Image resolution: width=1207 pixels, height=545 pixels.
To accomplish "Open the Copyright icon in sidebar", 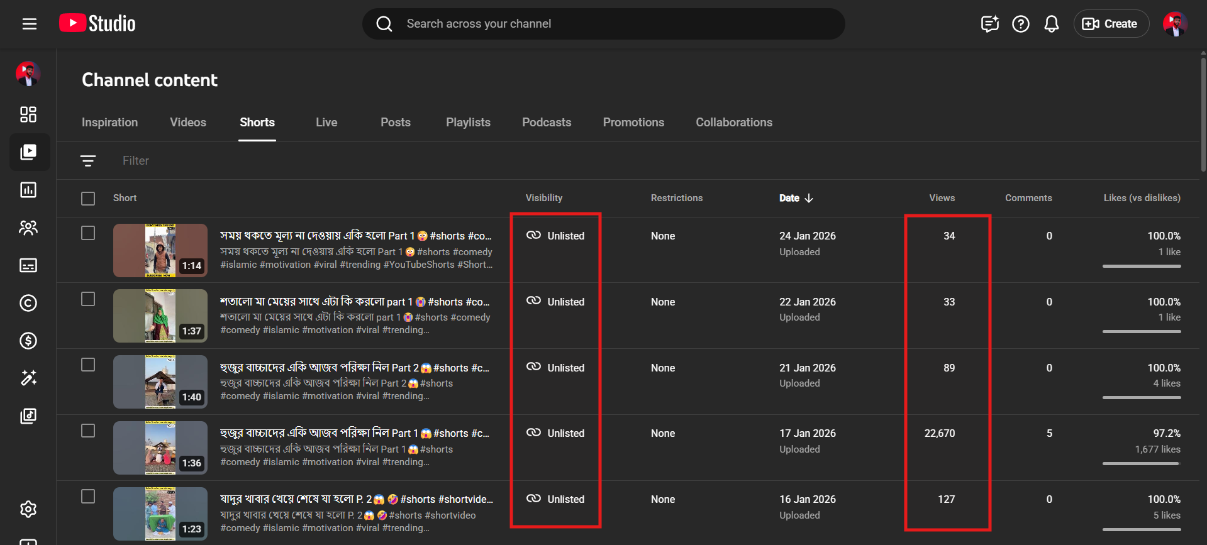I will [28, 303].
